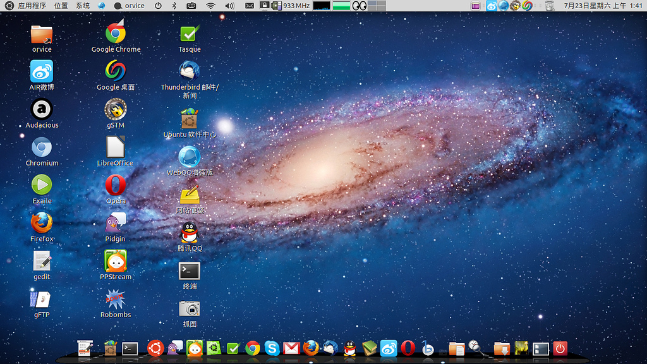This screenshot has height=364, width=647.
Task: Open the 位置 places menu
Action: tap(61, 5)
